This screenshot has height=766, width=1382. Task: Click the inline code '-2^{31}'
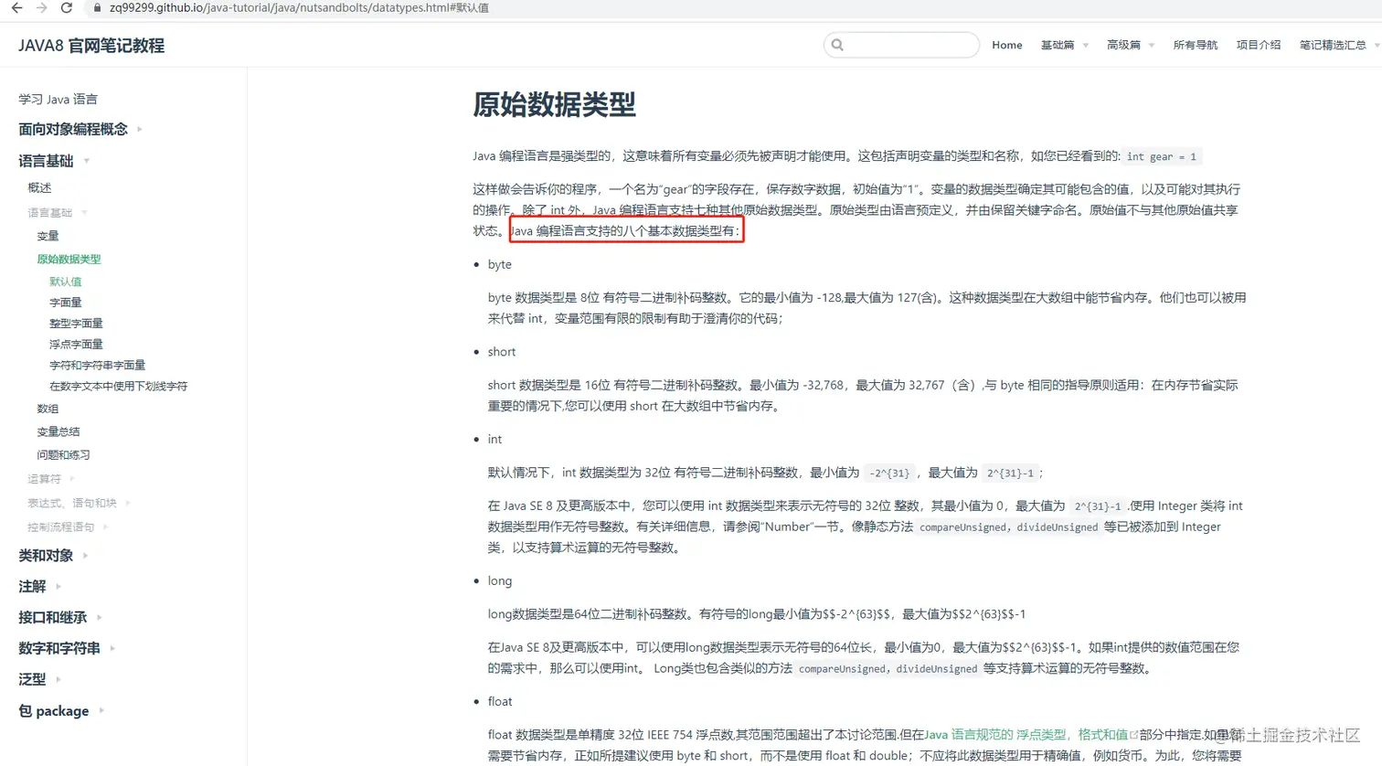[x=890, y=473]
